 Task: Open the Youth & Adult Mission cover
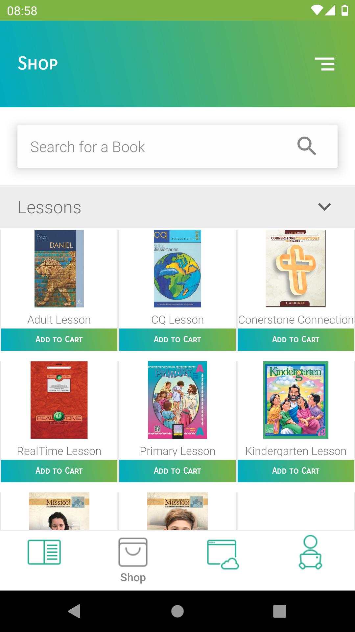coord(59,511)
